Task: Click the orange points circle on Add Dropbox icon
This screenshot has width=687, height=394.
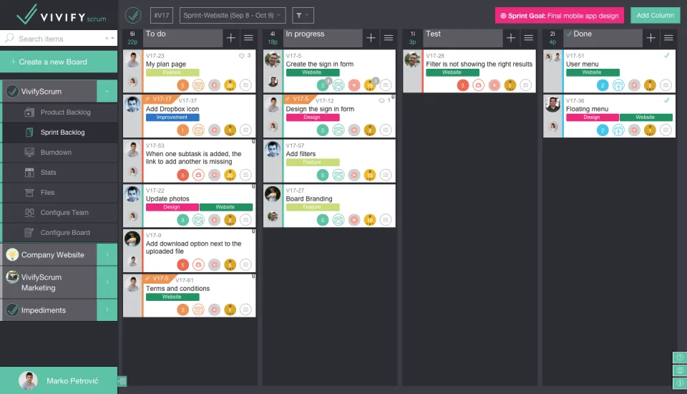Action: coord(182,130)
